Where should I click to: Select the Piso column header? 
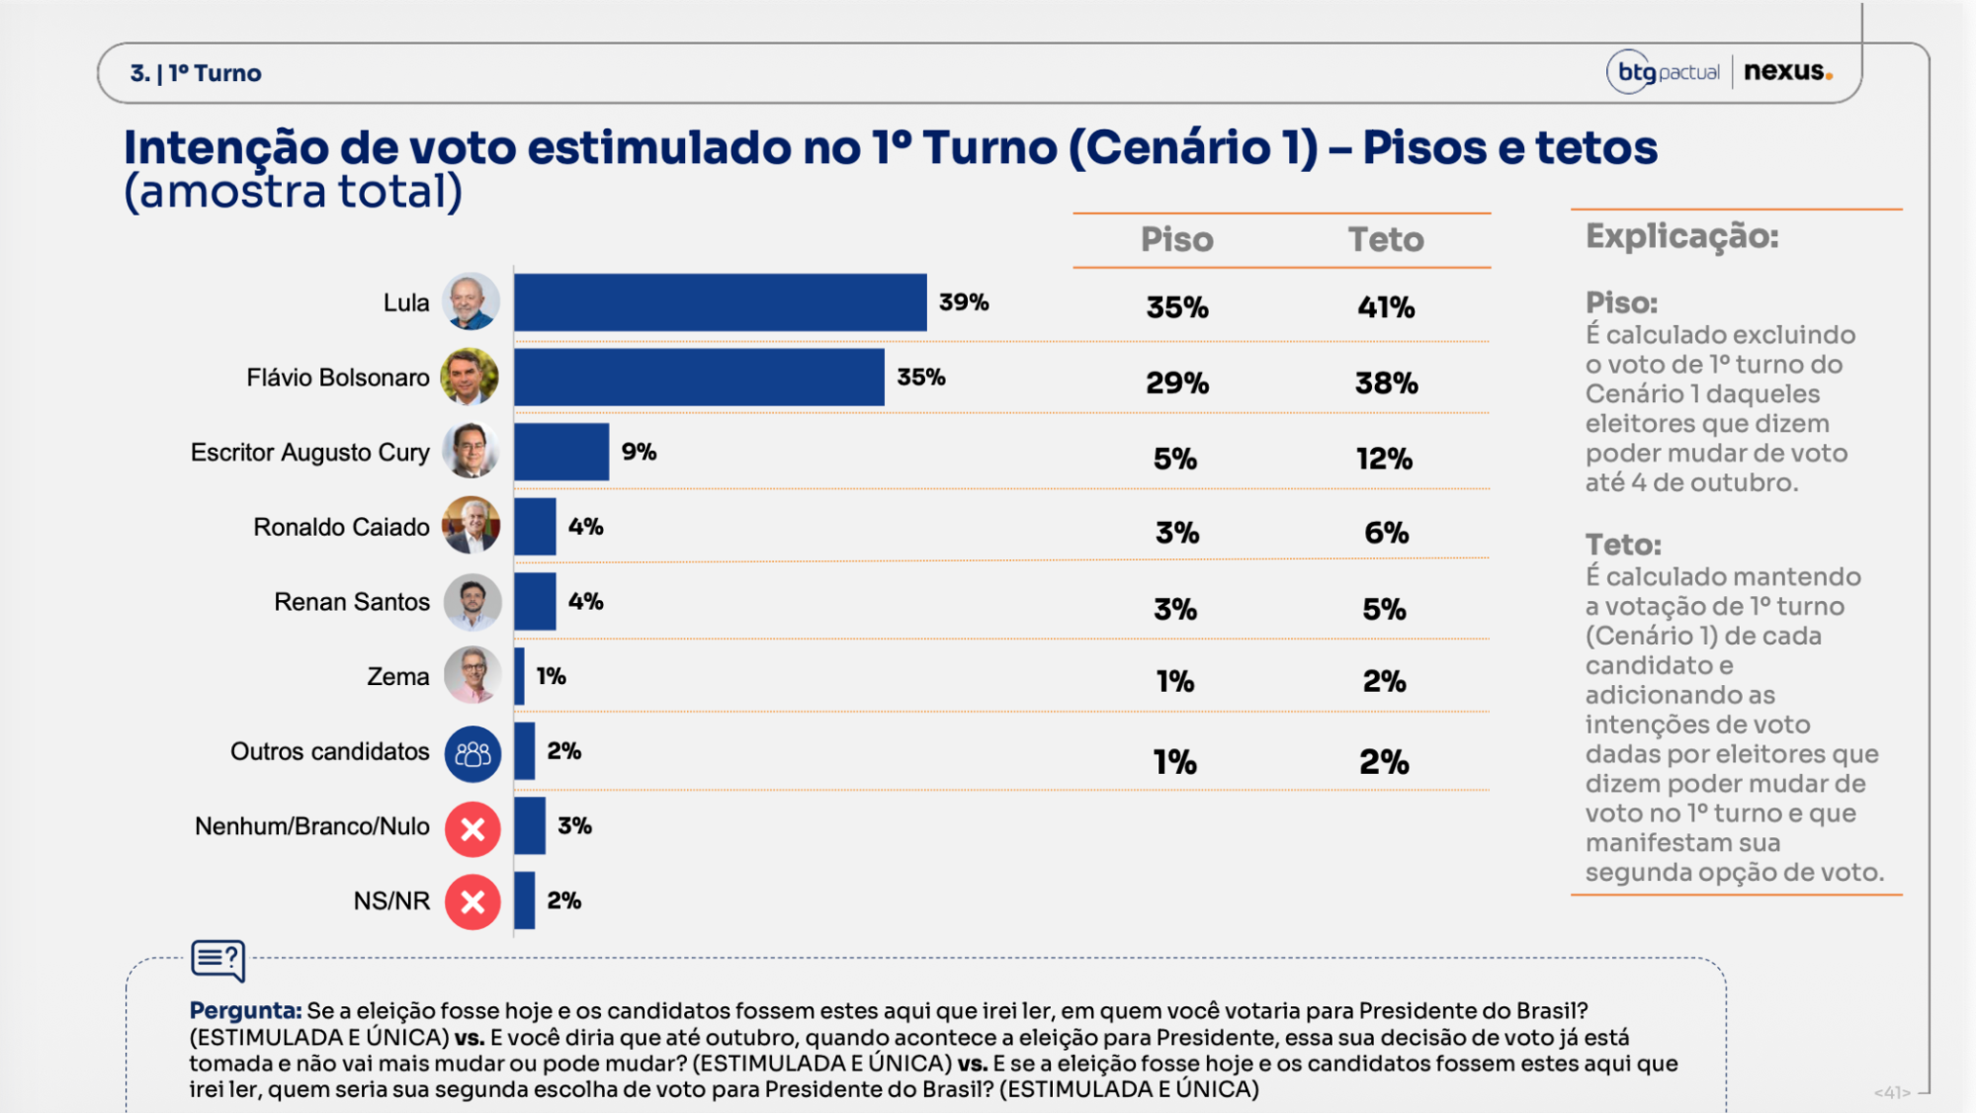pyautogui.click(x=1176, y=239)
